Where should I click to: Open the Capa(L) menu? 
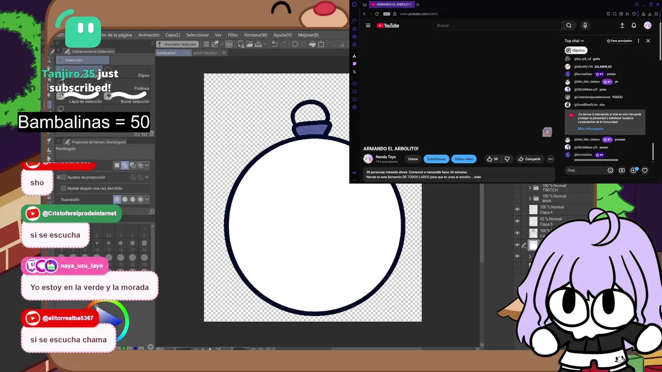[172, 35]
